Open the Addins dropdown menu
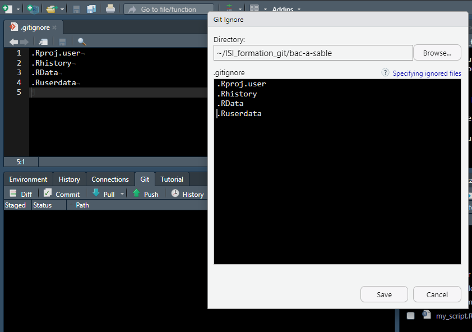This screenshot has height=332, width=472. click(x=286, y=10)
